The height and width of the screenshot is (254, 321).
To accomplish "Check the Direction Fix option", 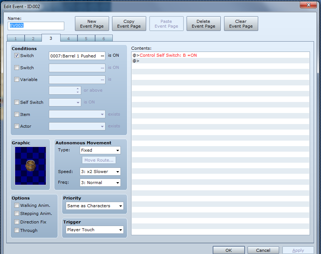I will tap(17, 222).
